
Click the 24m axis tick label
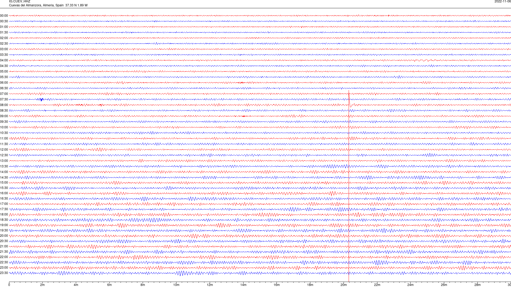click(410, 285)
